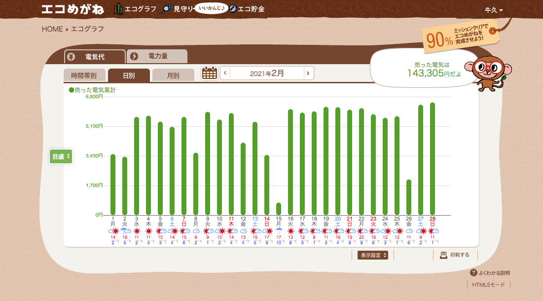This screenshot has height=301, width=543.
Task: Open the calendar date picker icon
Action: 210,73
